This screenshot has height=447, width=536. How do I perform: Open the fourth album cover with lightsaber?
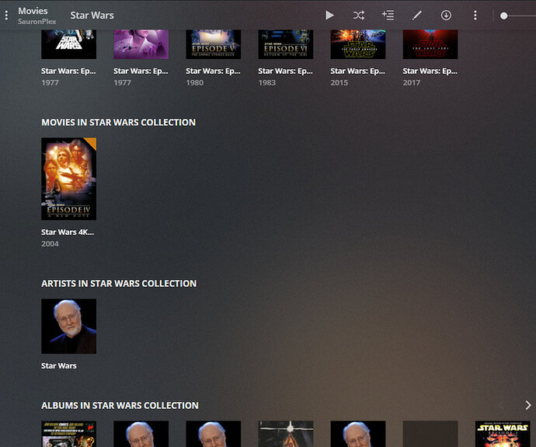pyautogui.click(x=285, y=434)
